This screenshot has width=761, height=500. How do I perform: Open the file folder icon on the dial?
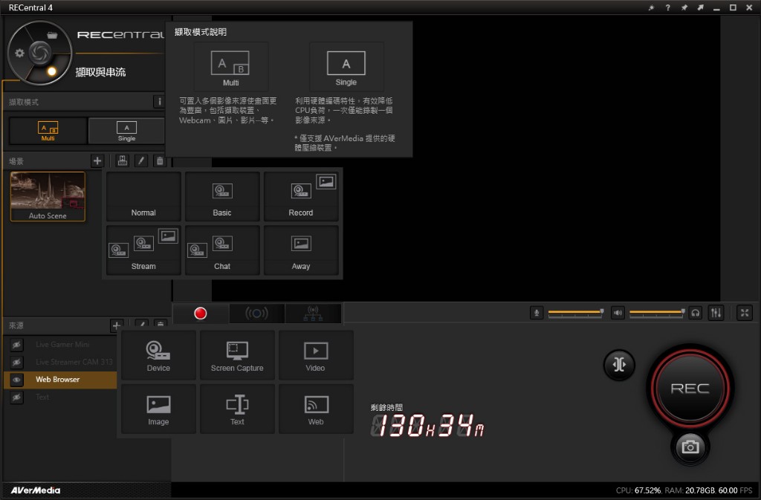point(52,35)
